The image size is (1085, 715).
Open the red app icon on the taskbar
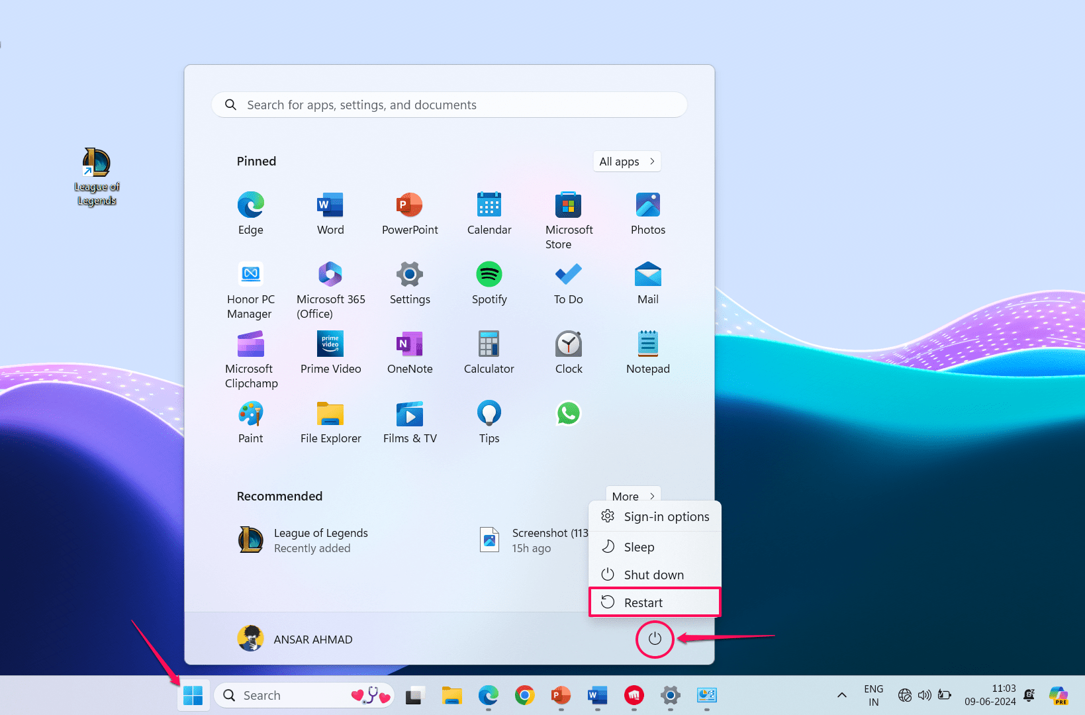pyautogui.click(x=634, y=695)
